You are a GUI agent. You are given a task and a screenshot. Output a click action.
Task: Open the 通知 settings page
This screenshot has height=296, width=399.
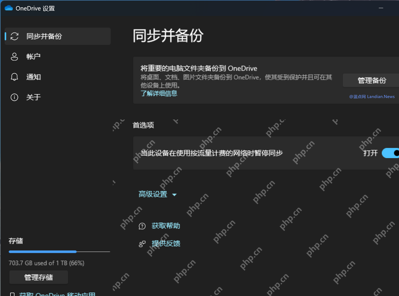58,77
